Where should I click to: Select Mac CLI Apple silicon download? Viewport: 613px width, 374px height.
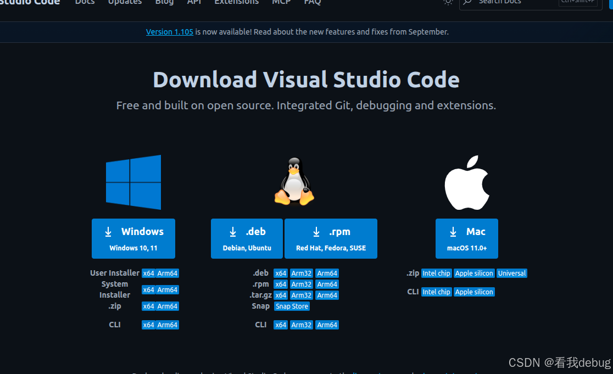[x=474, y=292]
